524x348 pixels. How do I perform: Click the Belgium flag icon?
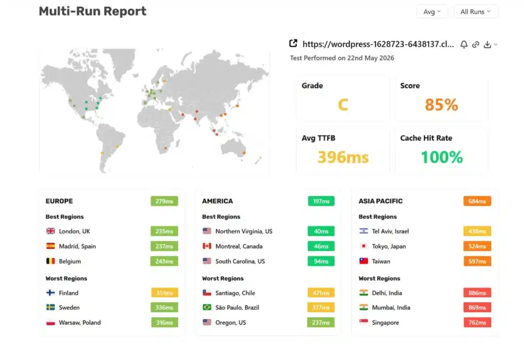(x=51, y=261)
